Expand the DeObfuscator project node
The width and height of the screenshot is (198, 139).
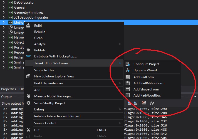click(3, 2)
